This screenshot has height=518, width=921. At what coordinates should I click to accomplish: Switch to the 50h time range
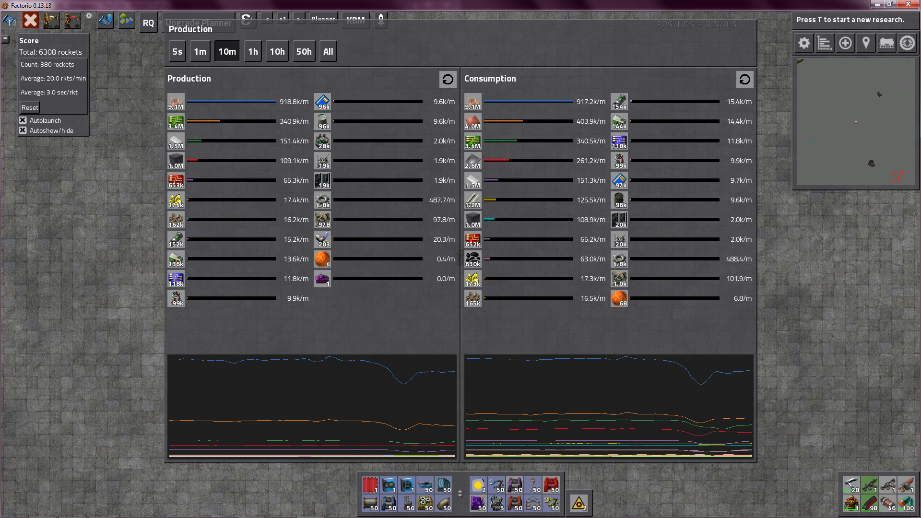click(304, 52)
